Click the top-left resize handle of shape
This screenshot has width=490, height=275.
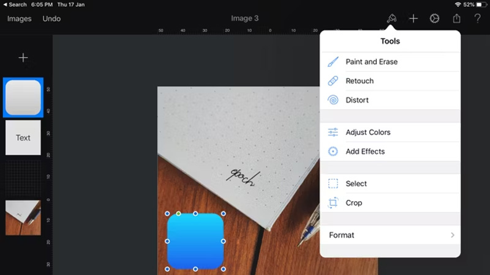click(167, 213)
